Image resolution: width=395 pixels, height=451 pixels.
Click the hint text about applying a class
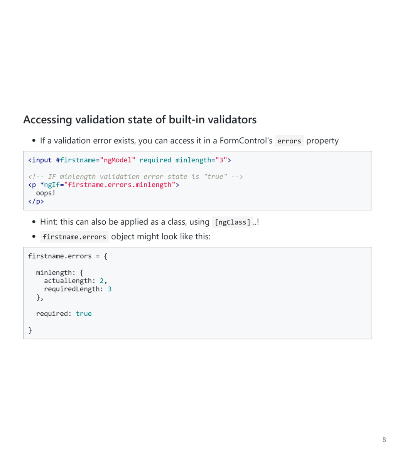click(125, 222)
